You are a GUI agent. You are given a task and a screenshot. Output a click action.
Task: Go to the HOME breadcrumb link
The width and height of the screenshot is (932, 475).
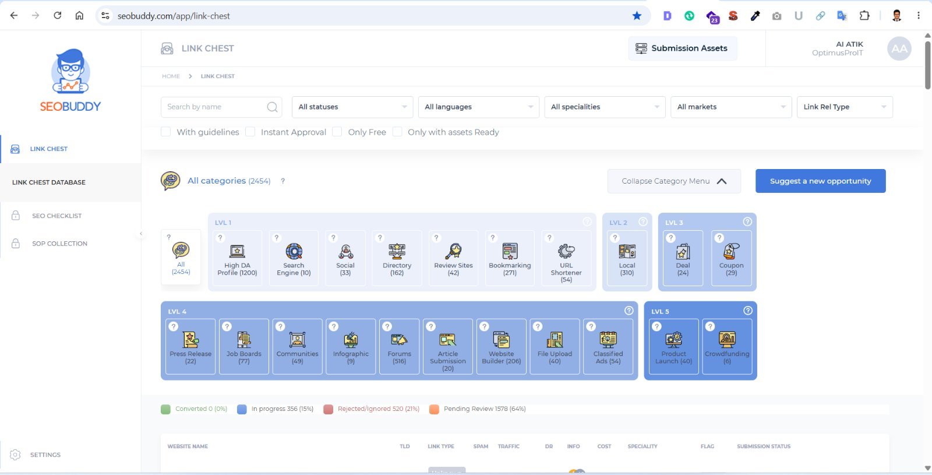tap(171, 76)
